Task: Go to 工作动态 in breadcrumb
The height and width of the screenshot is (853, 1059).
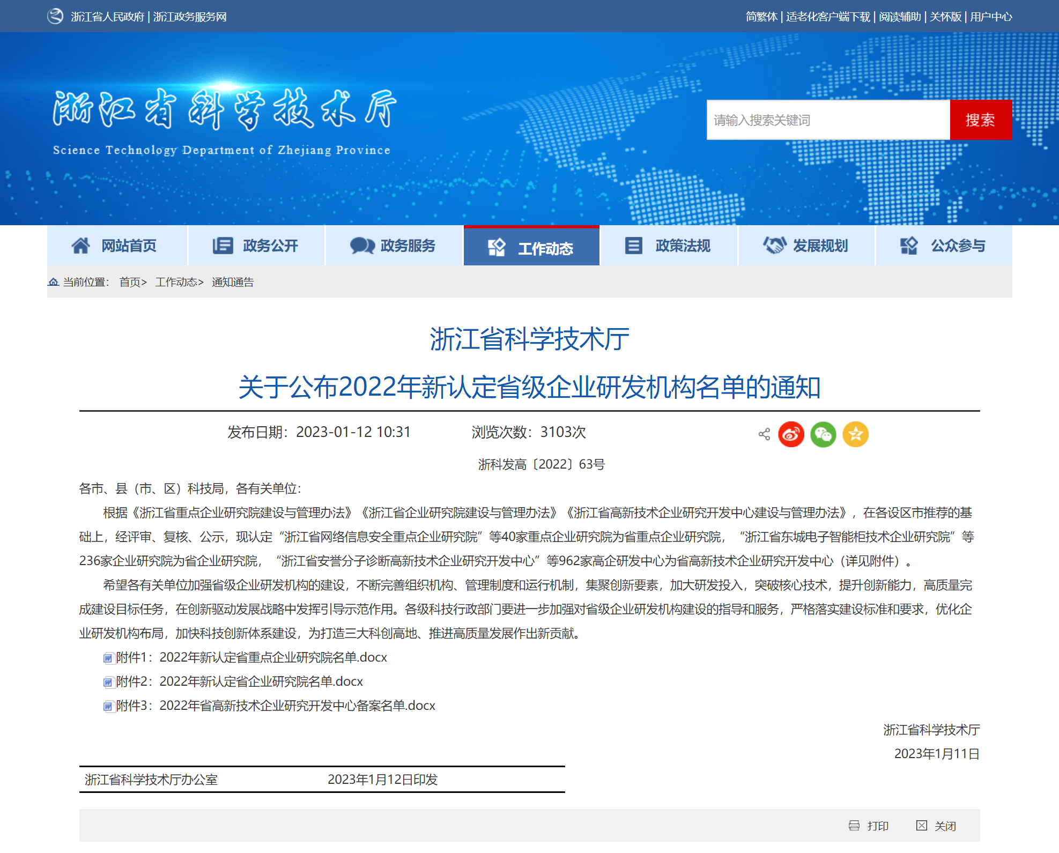Action: click(x=176, y=282)
